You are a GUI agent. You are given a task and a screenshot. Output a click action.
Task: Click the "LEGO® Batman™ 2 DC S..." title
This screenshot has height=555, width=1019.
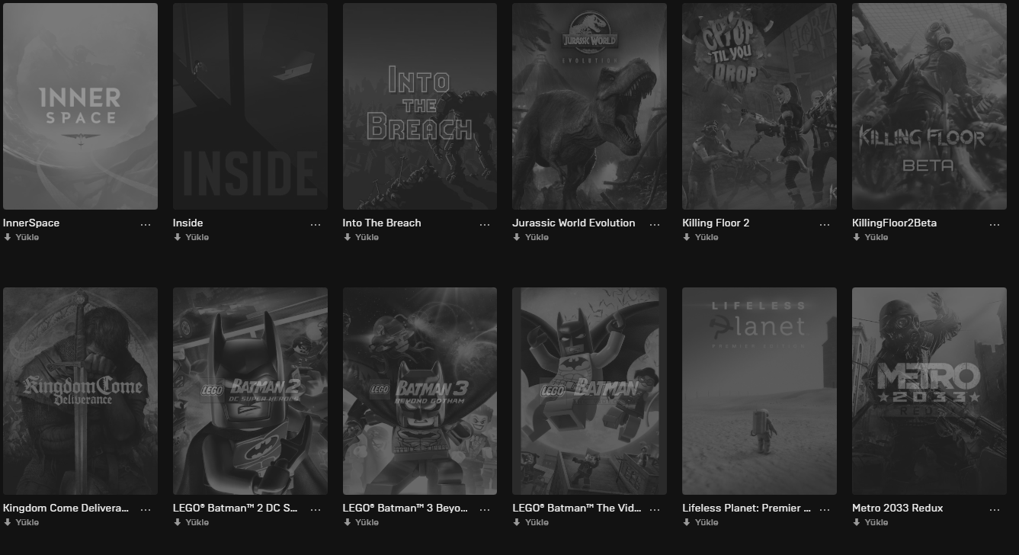pos(236,508)
